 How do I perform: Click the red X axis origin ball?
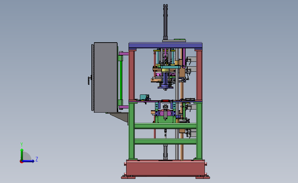click(21, 162)
